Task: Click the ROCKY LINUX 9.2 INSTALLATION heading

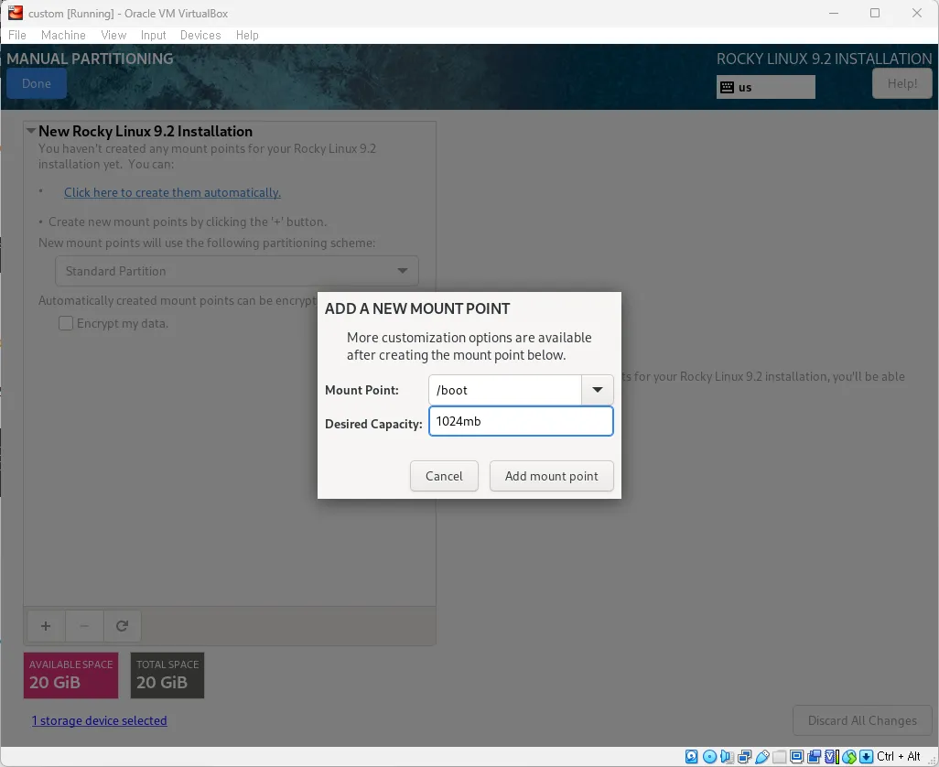Action: click(x=824, y=59)
